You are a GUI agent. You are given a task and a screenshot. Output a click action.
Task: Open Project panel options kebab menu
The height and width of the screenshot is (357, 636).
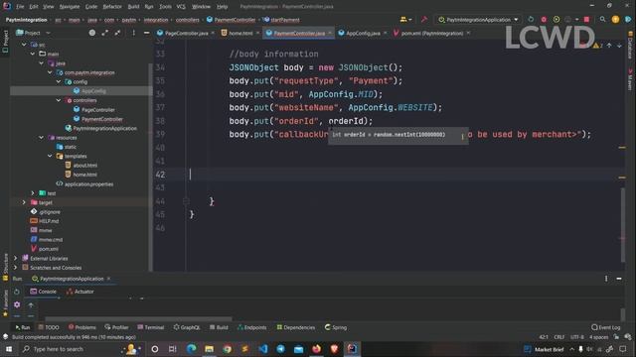coord(133,33)
